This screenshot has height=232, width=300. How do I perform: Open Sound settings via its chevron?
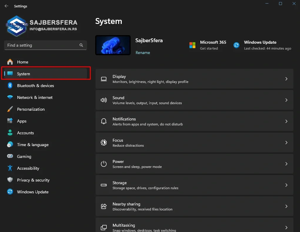point(286,100)
